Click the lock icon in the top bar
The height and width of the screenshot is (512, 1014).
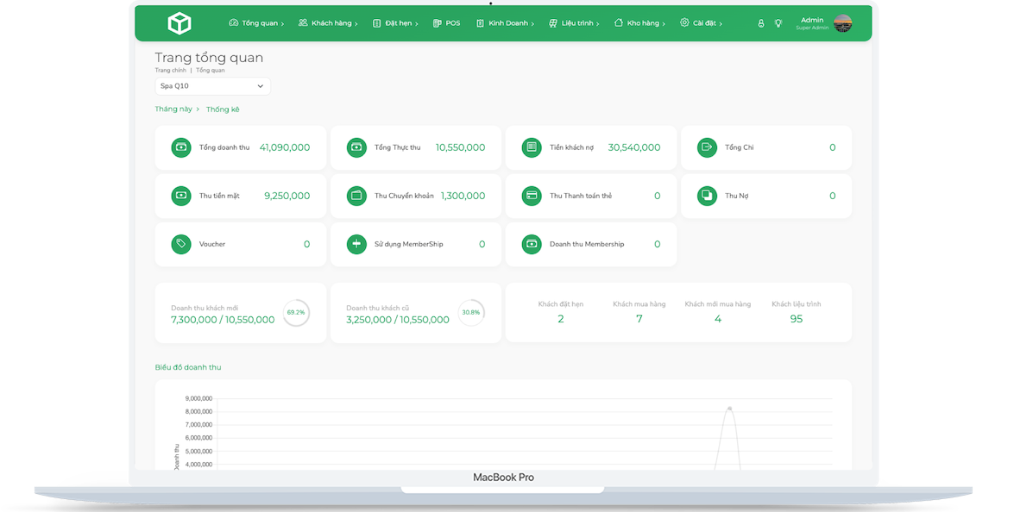click(x=760, y=23)
